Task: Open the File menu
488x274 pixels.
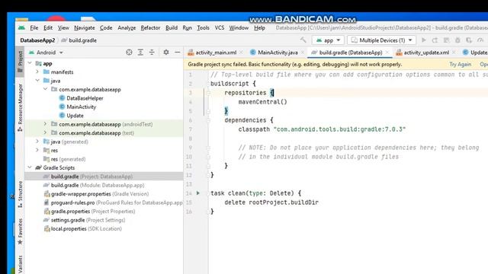Action: pos(34,28)
